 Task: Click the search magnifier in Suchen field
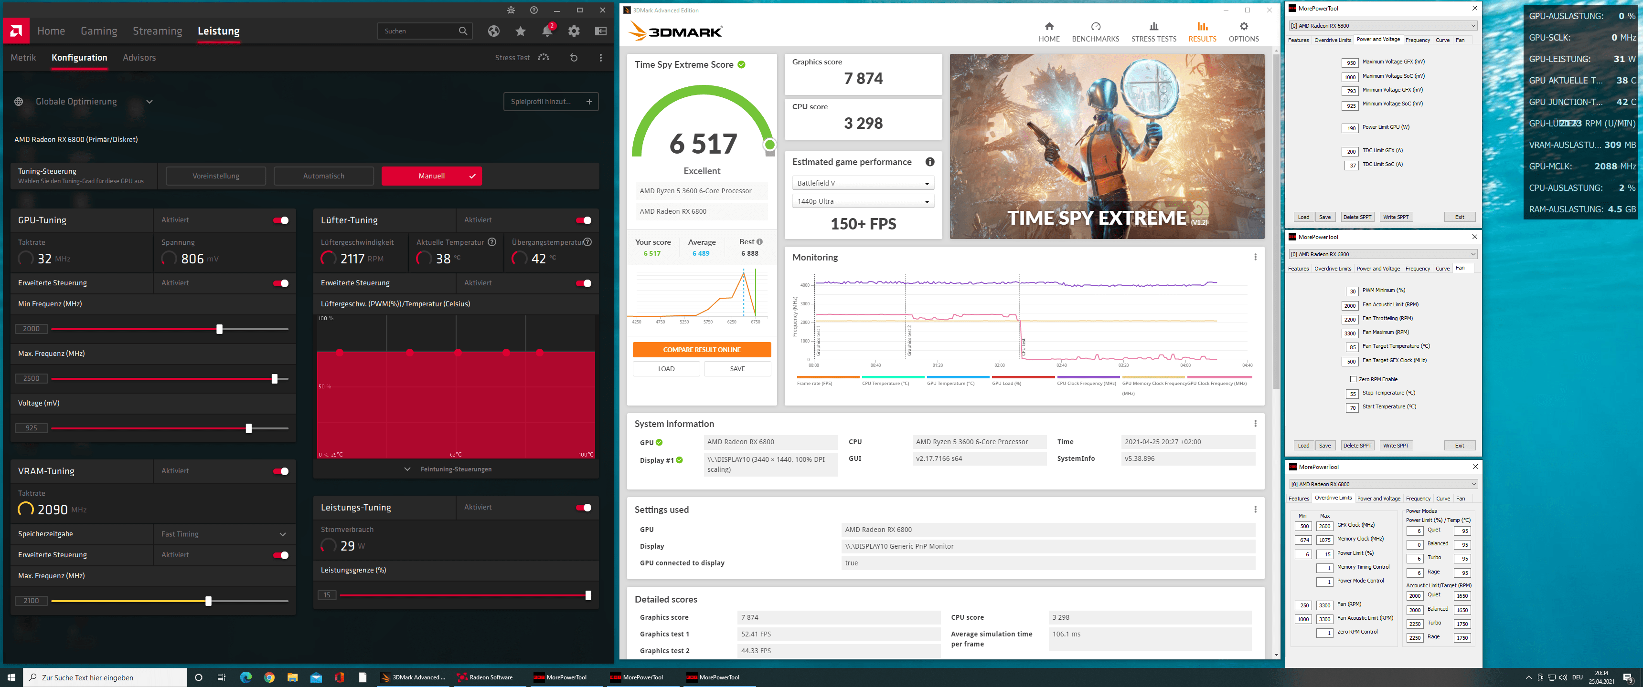click(x=462, y=31)
